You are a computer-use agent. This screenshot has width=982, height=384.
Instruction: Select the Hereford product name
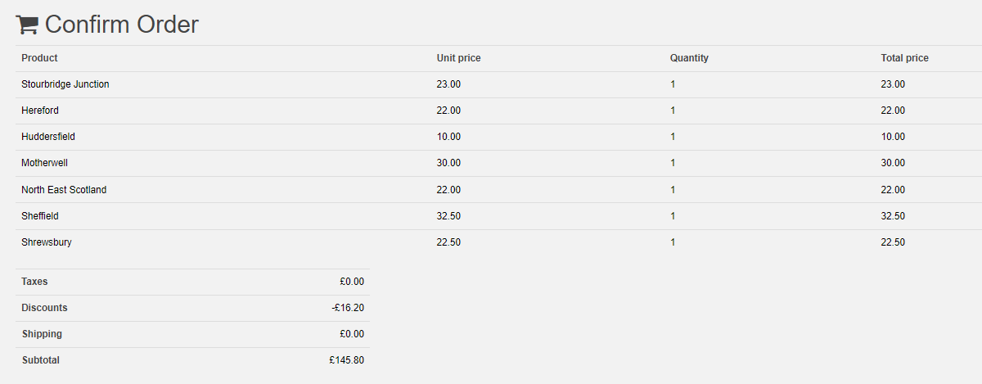(x=40, y=111)
